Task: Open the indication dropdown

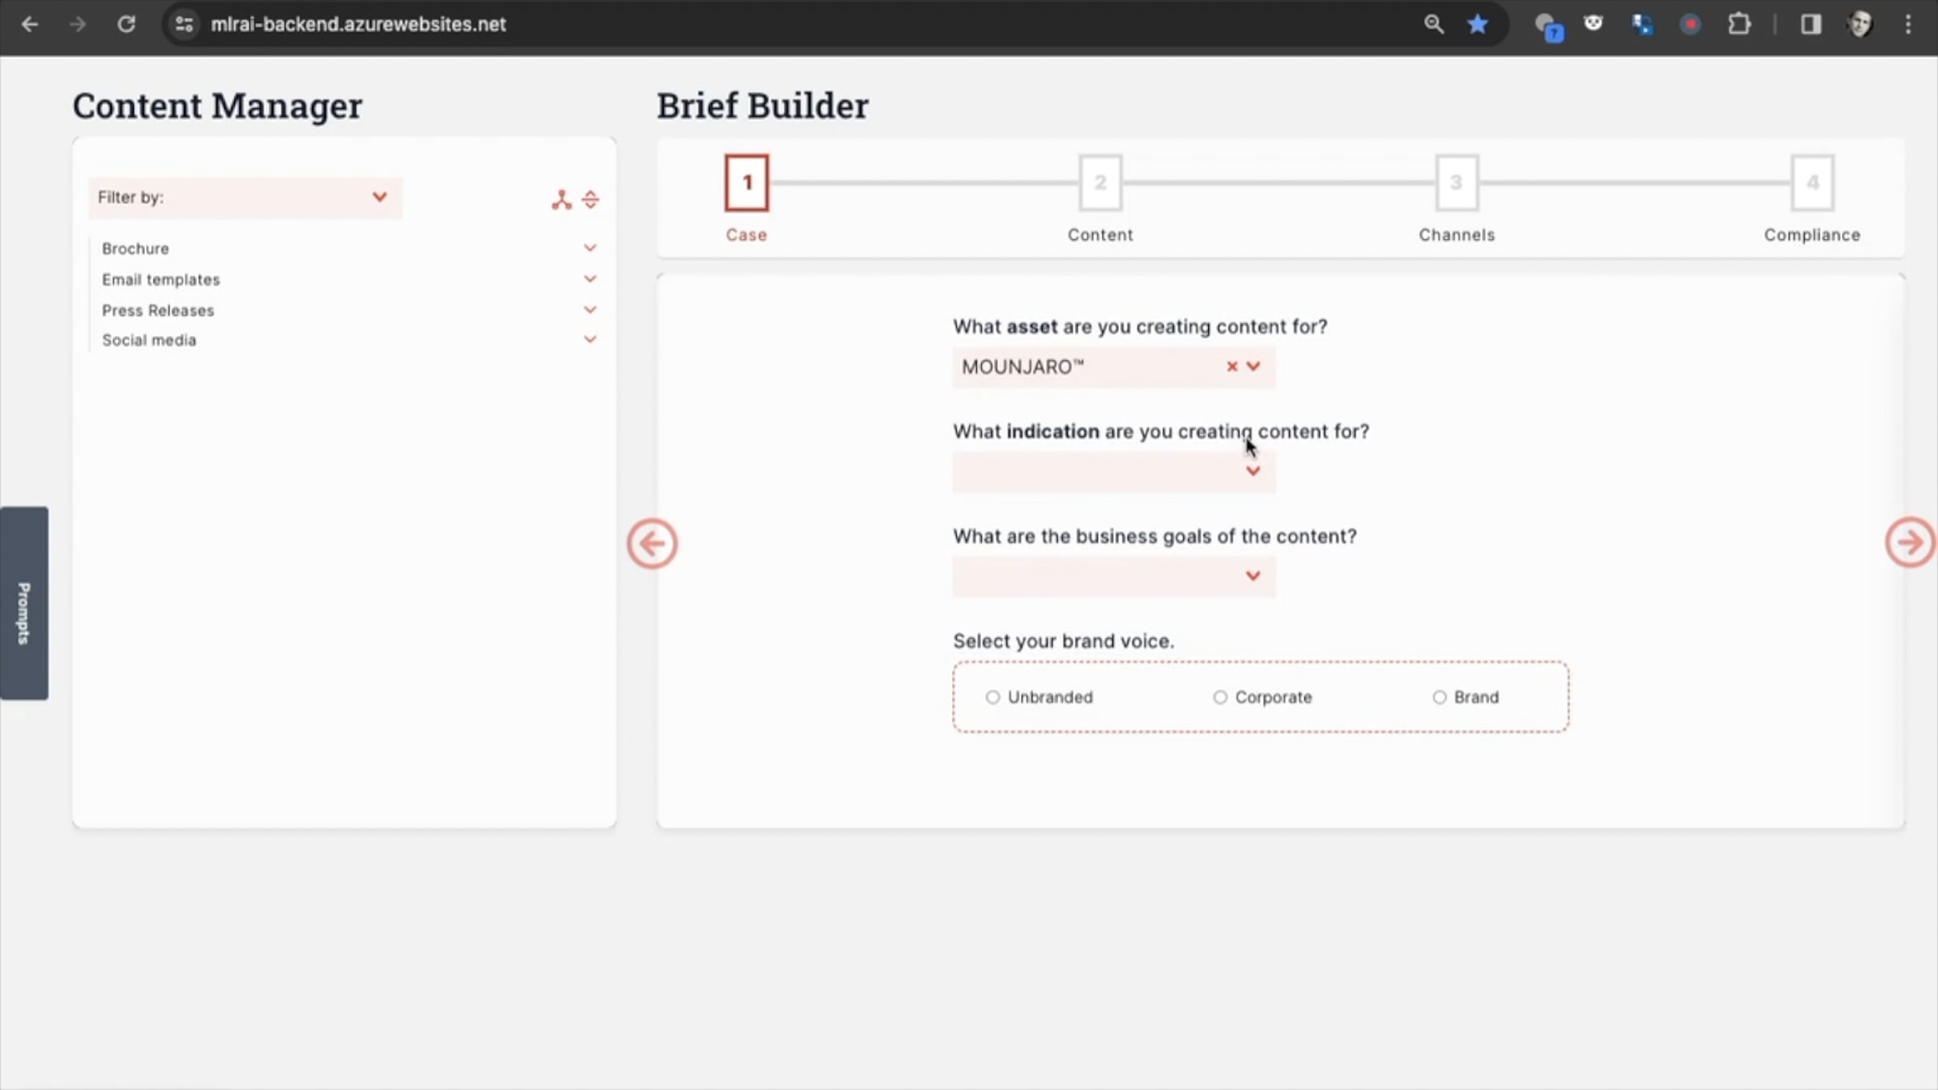Action: pyautogui.click(x=1114, y=472)
